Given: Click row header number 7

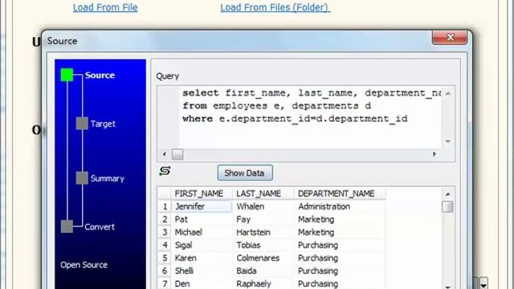Looking at the screenshot, I should 165,283.
